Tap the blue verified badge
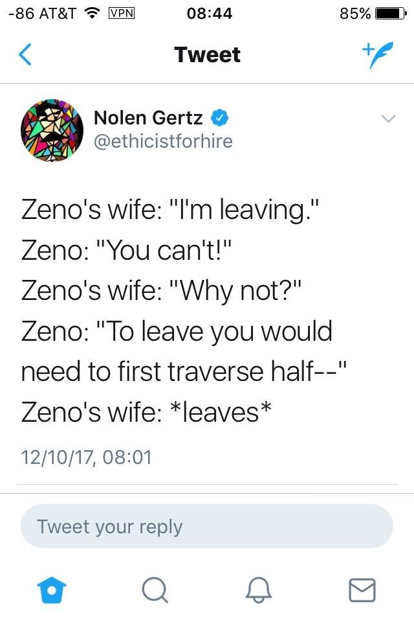The height and width of the screenshot is (622, 414). [x=220, y=118]
